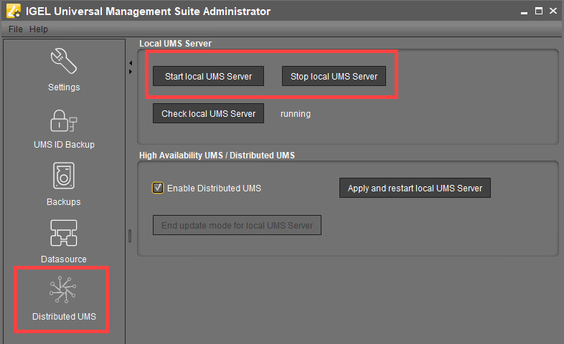Open the File menu
The image size is (564, 344).
tap(16, 29)
